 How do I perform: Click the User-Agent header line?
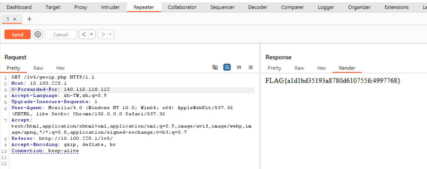pyautogui.click(x=122, y=111)
